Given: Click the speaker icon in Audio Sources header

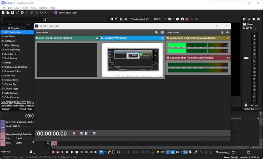Looking at the screenshot, I should click(228, 32).
